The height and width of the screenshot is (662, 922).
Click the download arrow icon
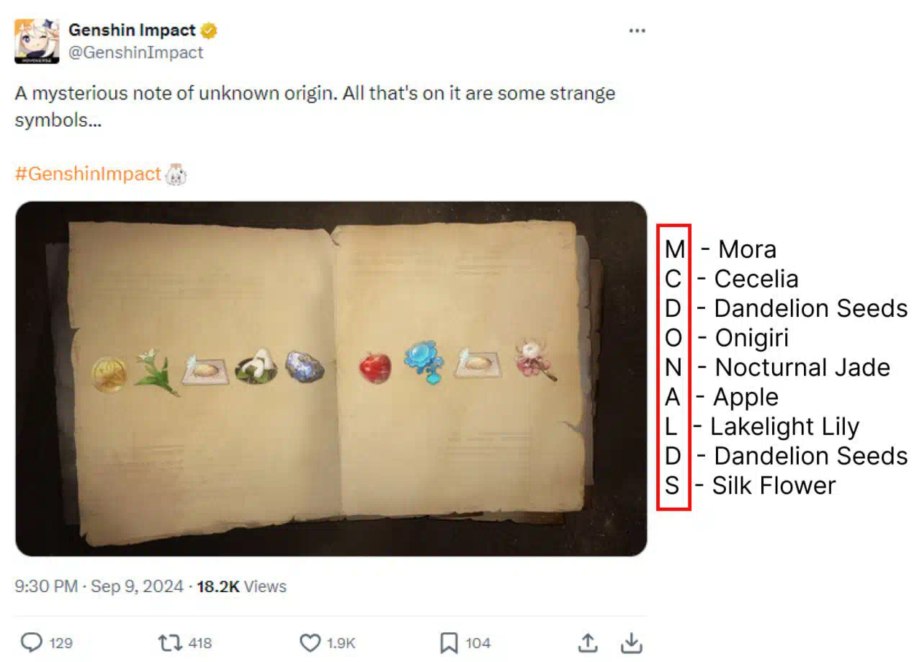631,642
